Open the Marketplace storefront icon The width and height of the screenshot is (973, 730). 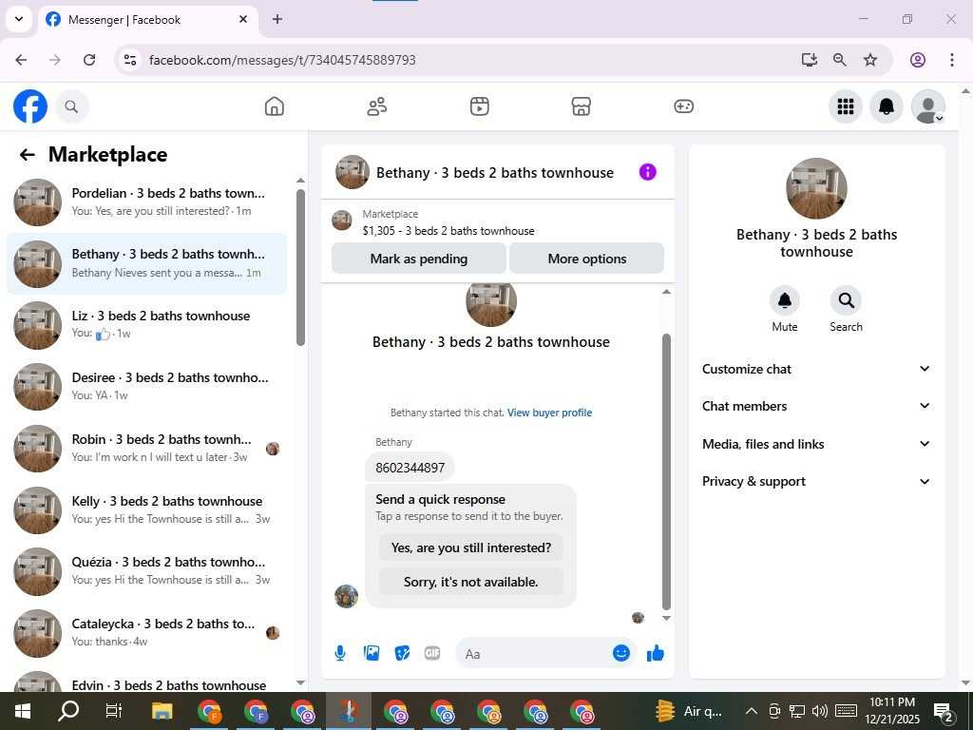point(581,106)
